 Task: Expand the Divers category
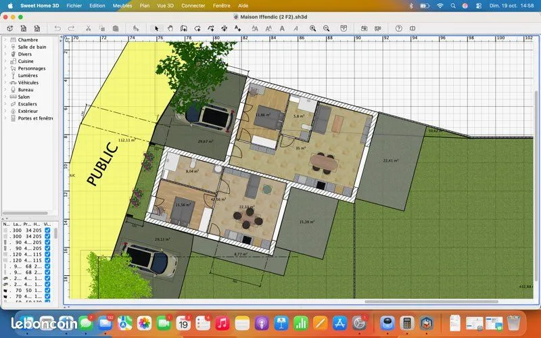point(5,54)
